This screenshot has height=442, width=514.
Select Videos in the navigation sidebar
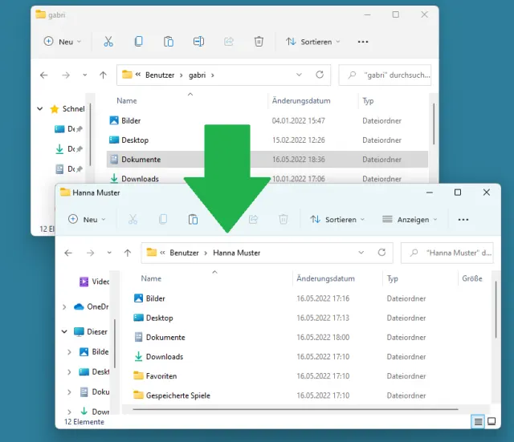click(96, 282)
